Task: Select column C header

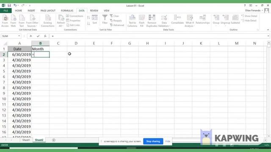Action: pyautogui.click(x=58, y=43)
